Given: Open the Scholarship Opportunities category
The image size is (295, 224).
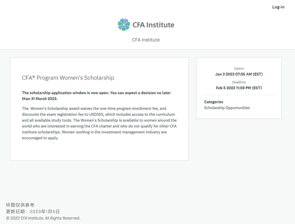Looking at the screenshot, I should (227, 108).
